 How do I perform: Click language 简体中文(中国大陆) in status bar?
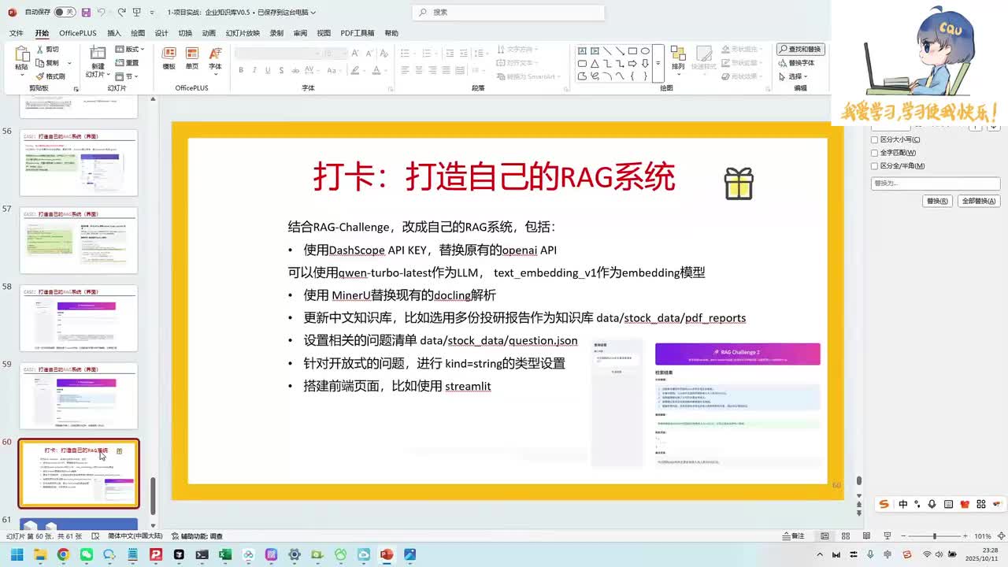click(x=135, y=535)
